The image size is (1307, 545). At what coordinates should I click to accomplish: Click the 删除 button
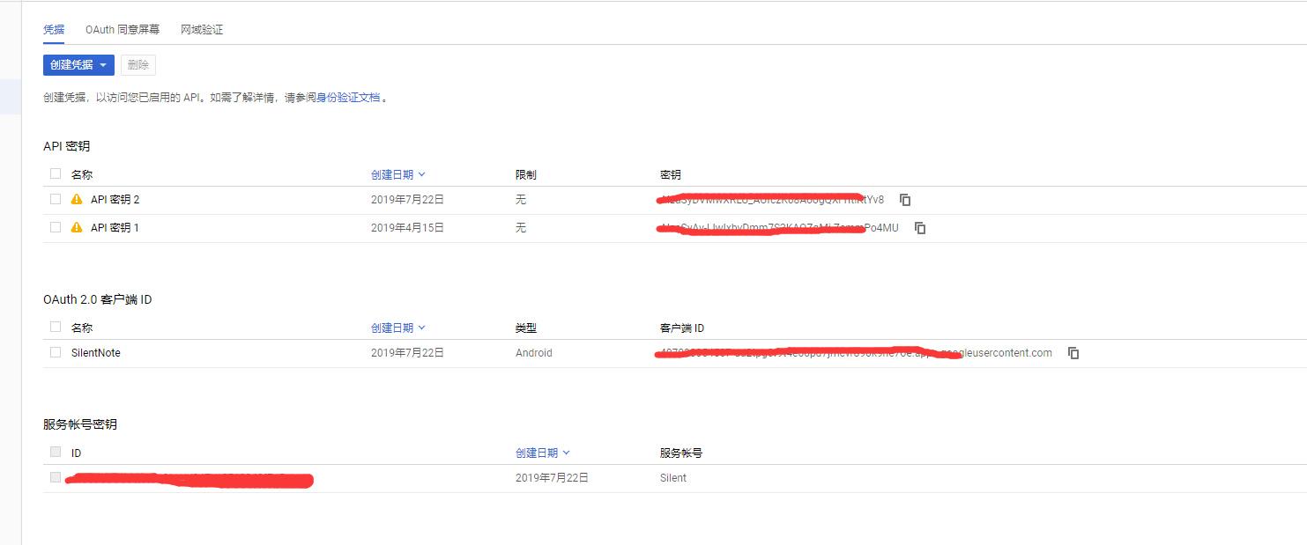138,65
